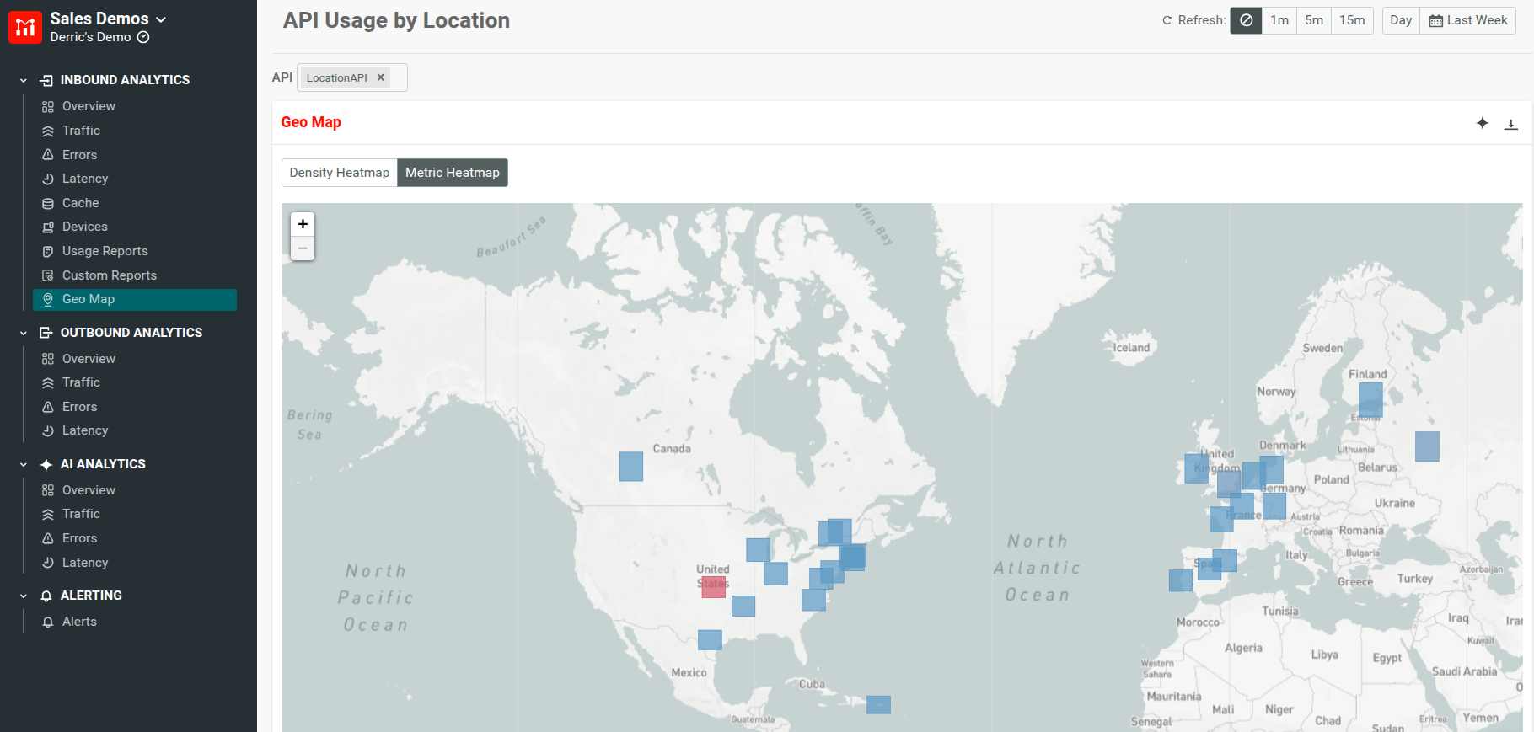Click the blue heatmap square in Canada
Screen dimensions: 1534x732
(x=631, y=467)
